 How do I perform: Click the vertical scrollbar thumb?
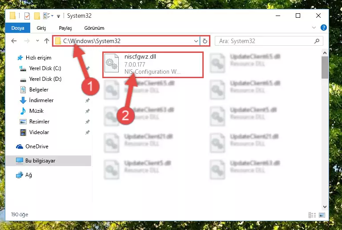(x=325, y=67)
